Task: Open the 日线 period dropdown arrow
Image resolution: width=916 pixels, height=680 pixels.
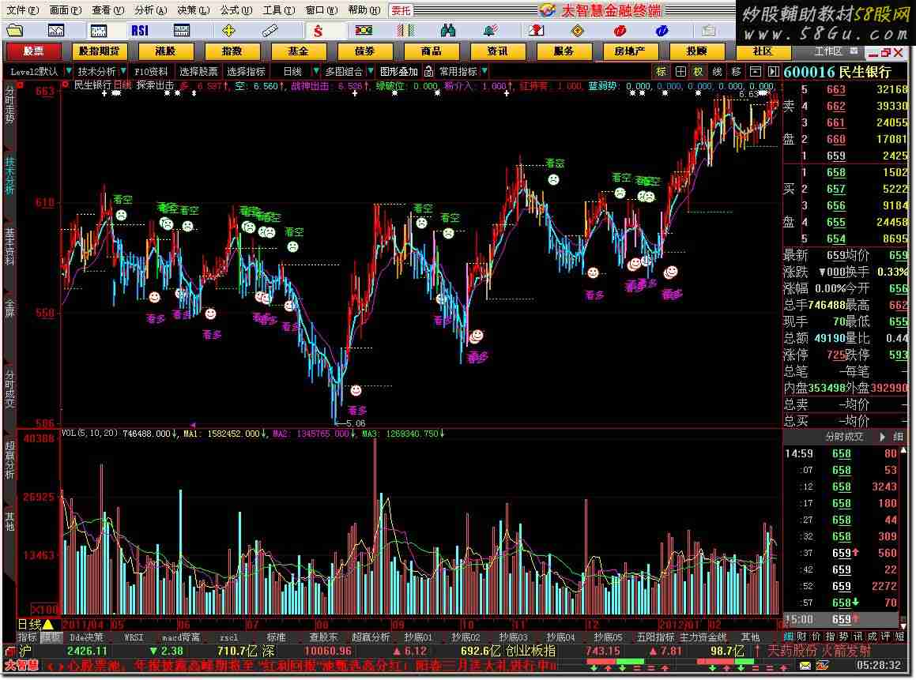Action: [315, 71]
